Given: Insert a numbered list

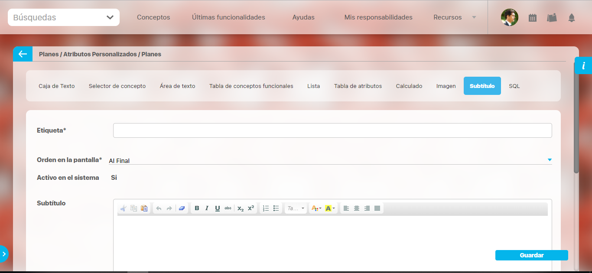Looking at the screenshot, I should (266, 208).
